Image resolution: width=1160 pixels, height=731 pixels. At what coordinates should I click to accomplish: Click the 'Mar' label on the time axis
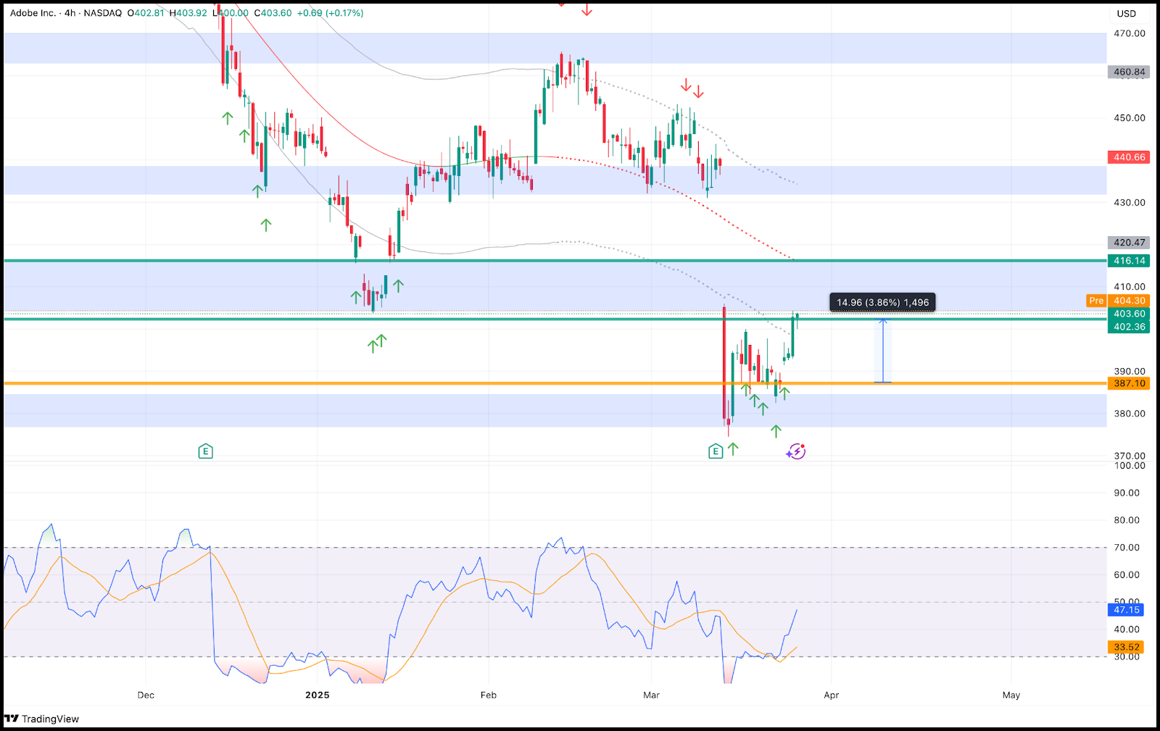pyautogui.click(x=651, y=695)
